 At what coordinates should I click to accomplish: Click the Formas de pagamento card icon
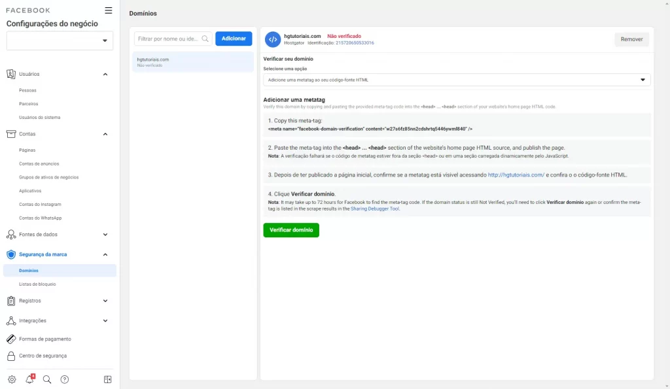point(11,339)
